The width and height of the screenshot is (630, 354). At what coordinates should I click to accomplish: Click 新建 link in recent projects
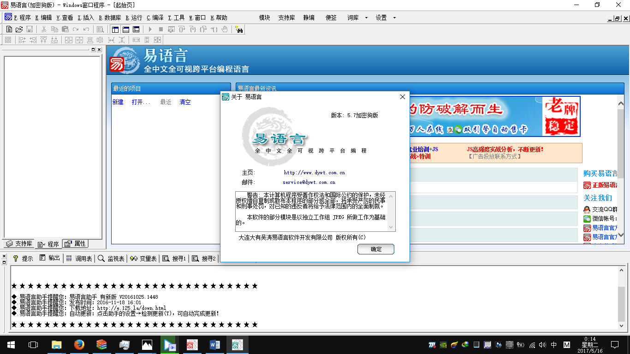118,102
